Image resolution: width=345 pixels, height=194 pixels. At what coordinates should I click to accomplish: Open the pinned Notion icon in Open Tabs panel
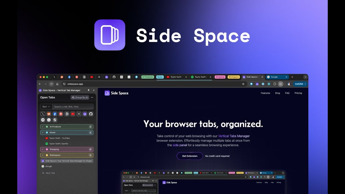67,114
